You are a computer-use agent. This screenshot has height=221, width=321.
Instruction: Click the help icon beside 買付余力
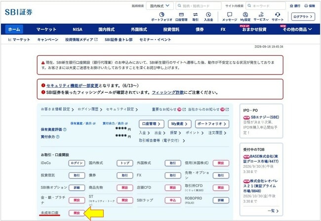[58, 137]
